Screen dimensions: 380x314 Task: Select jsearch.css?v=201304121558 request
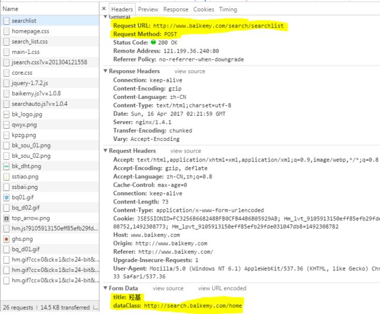[50, 63]
